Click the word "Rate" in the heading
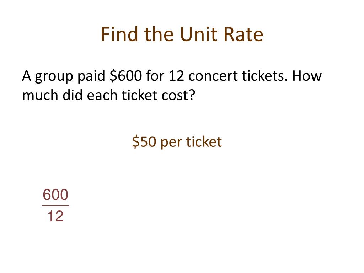The width and height of the screenshot is (364, 273). pos(243,34)
